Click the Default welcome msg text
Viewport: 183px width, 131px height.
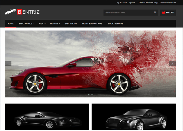(148, 2)
